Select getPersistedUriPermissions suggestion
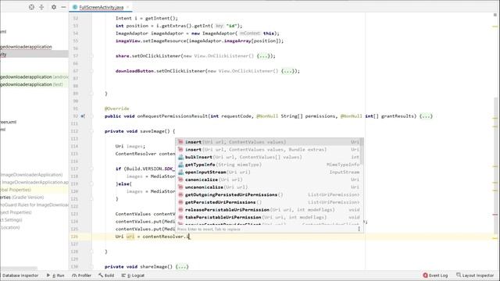This screenshot has height=281, width=500. tap(269, 202)
